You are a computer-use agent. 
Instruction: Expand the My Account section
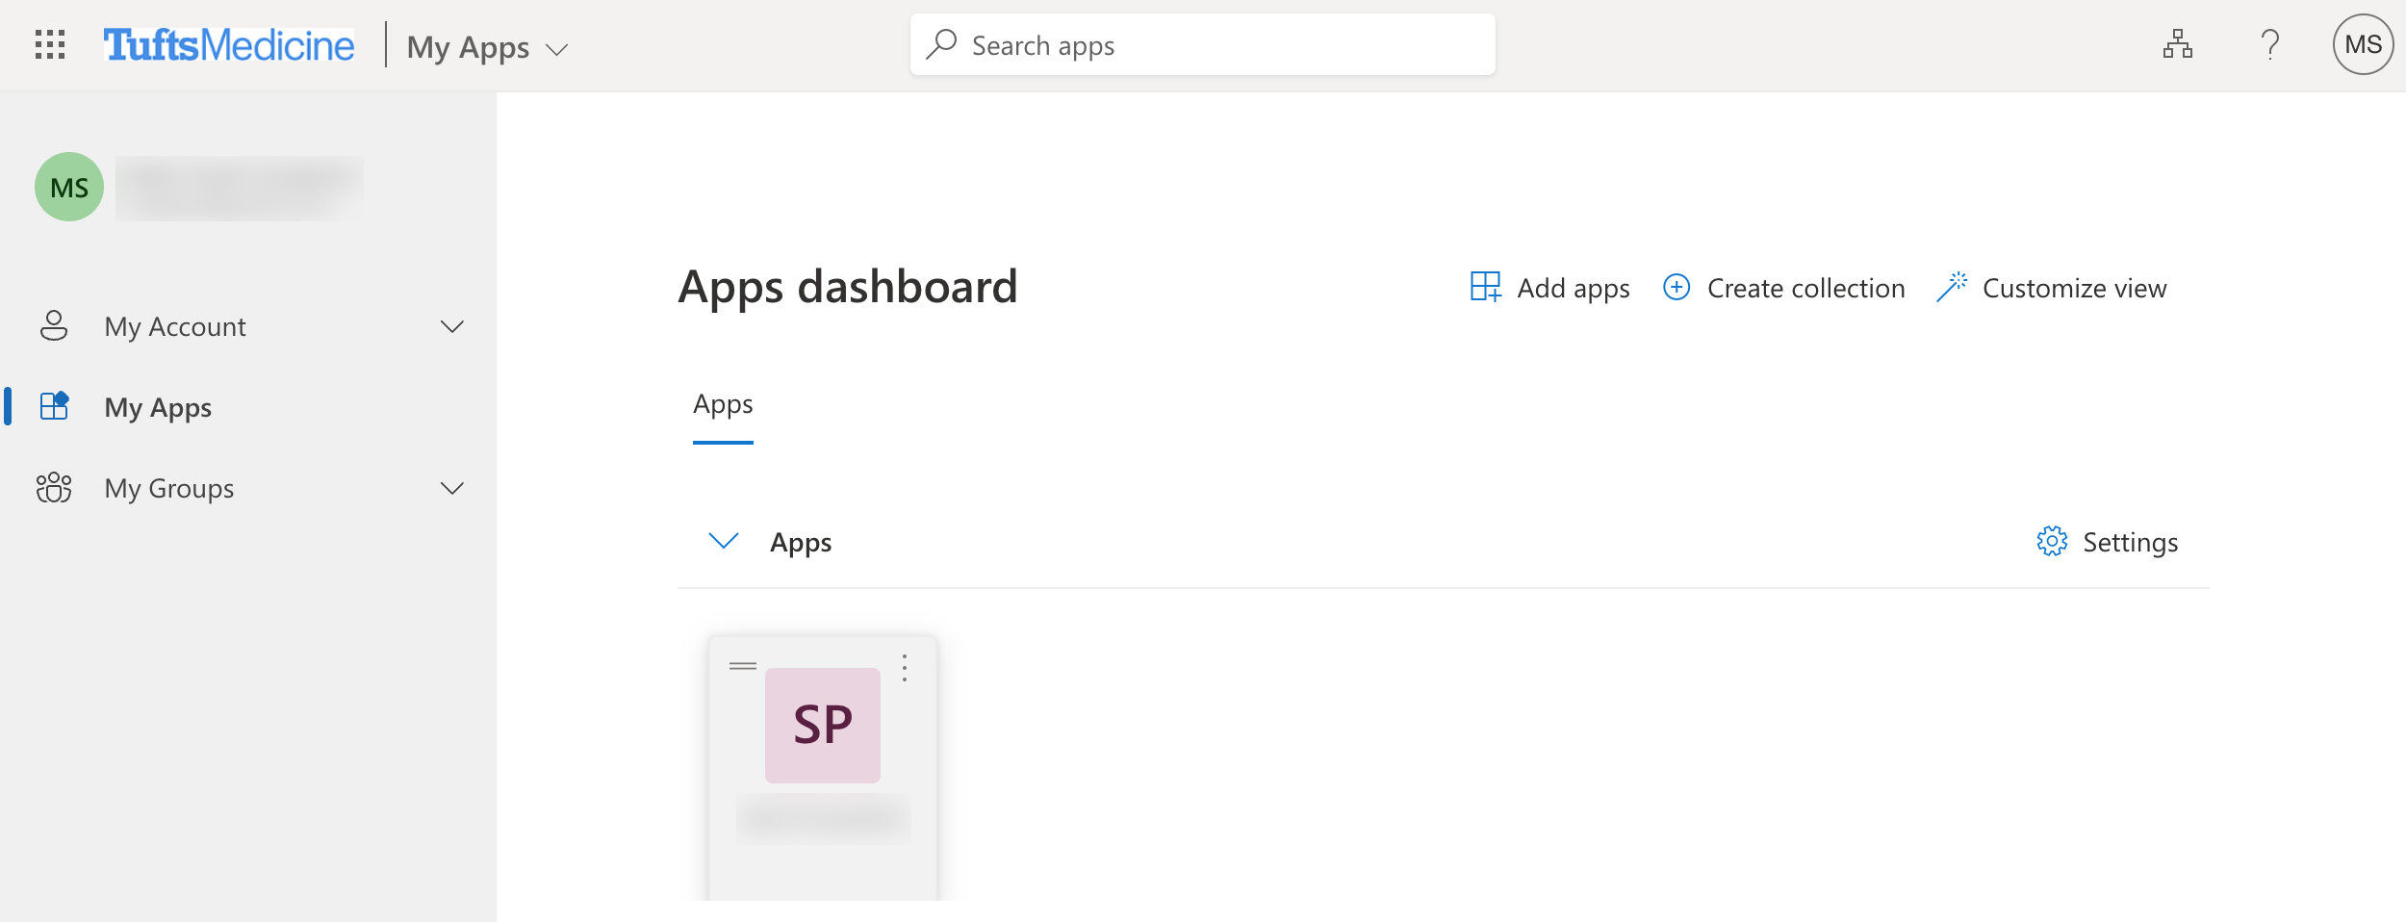pos(452,326)
